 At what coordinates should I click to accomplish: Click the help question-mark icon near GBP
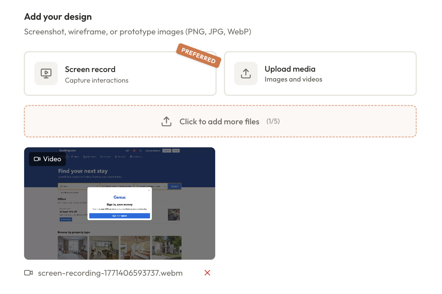(140, 150)
